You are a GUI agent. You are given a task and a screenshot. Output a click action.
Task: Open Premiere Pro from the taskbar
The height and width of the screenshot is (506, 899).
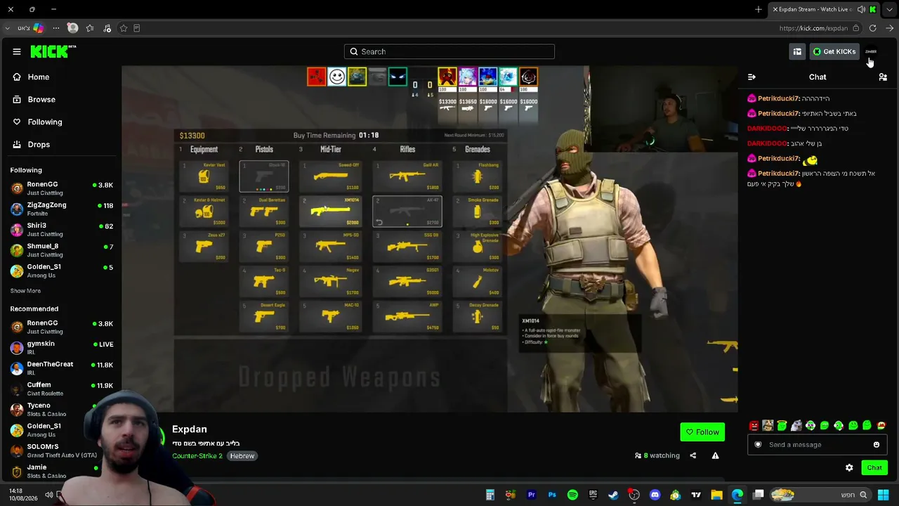(532, 495)
